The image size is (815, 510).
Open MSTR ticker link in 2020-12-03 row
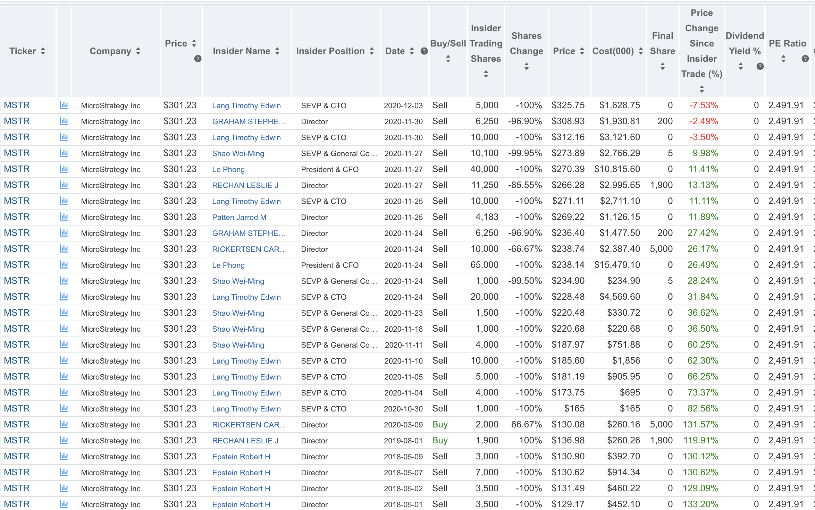(17, 105)
